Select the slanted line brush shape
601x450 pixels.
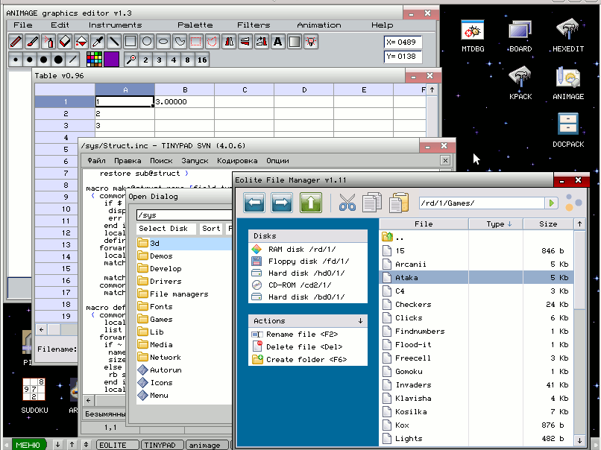tap(72, 60)
